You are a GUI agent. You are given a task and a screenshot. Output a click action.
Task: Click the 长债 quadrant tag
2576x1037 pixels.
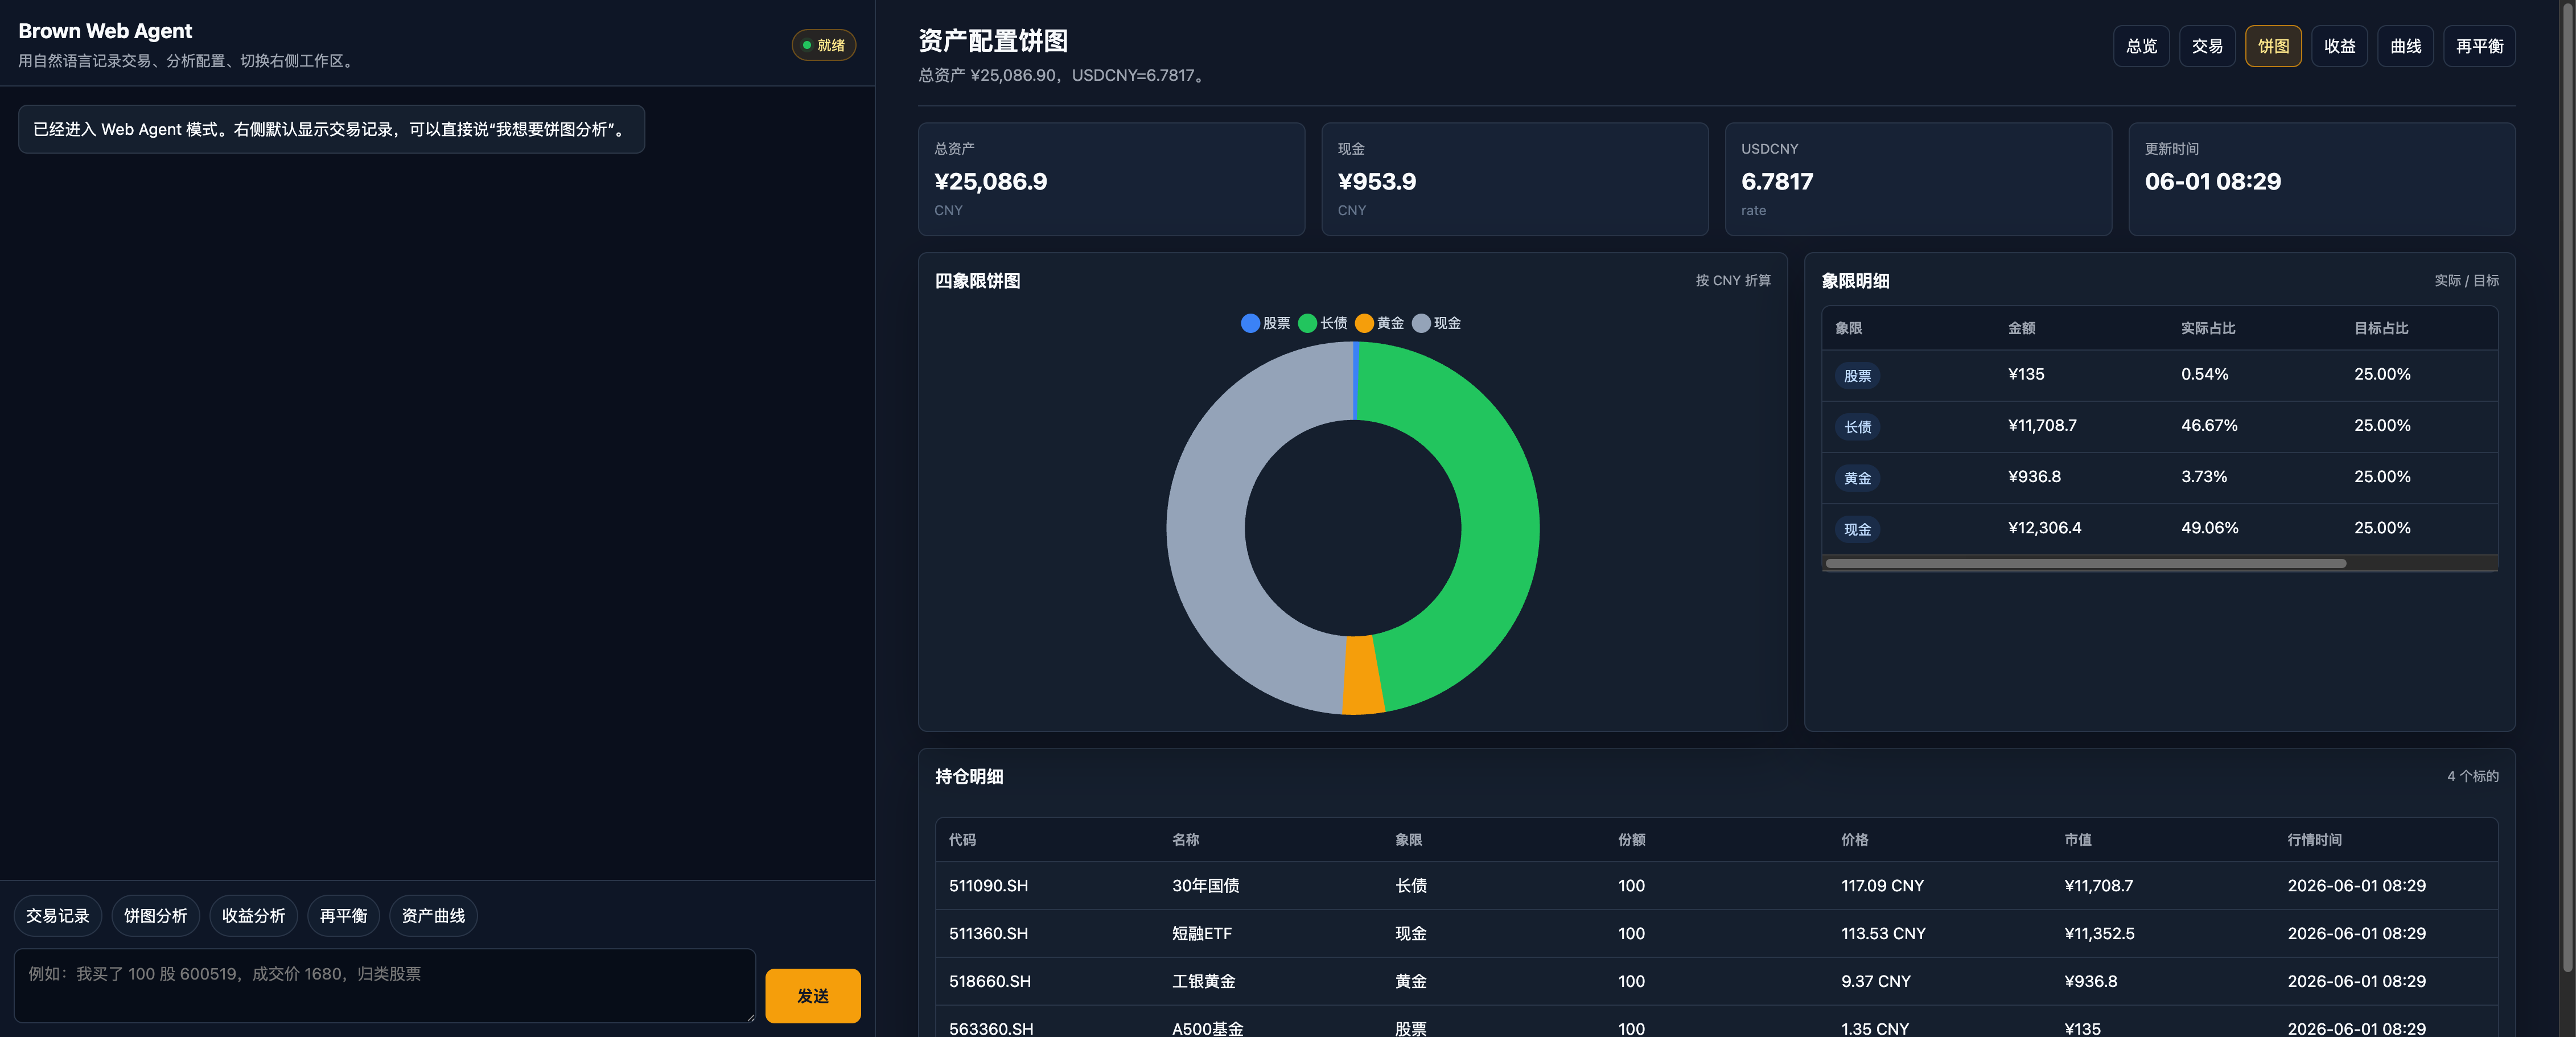[x=1857, y=427]
